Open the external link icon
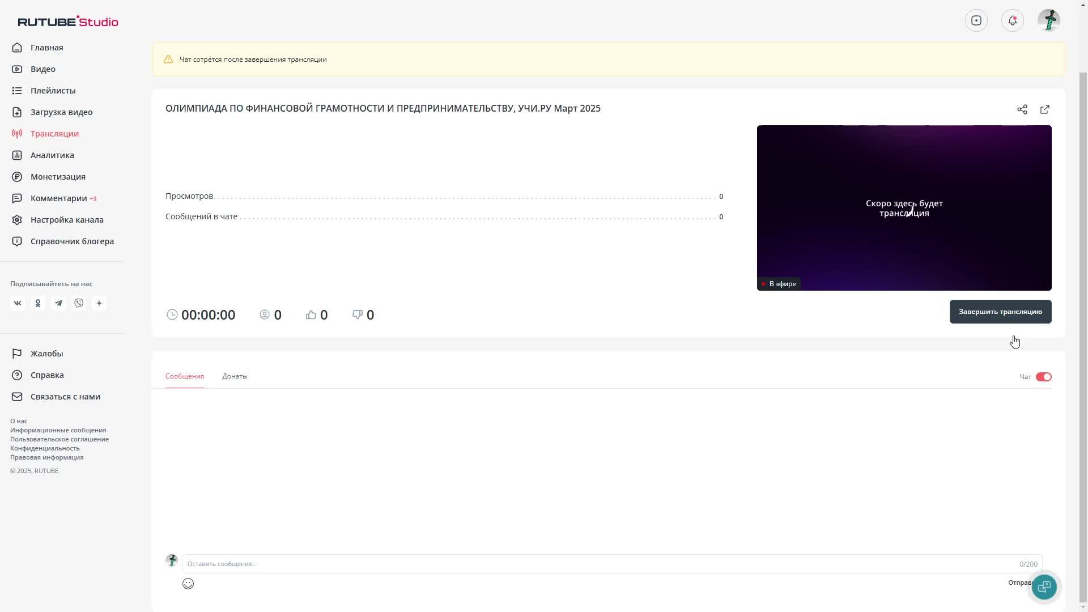1088x612 pixels. click(1044, 109)
